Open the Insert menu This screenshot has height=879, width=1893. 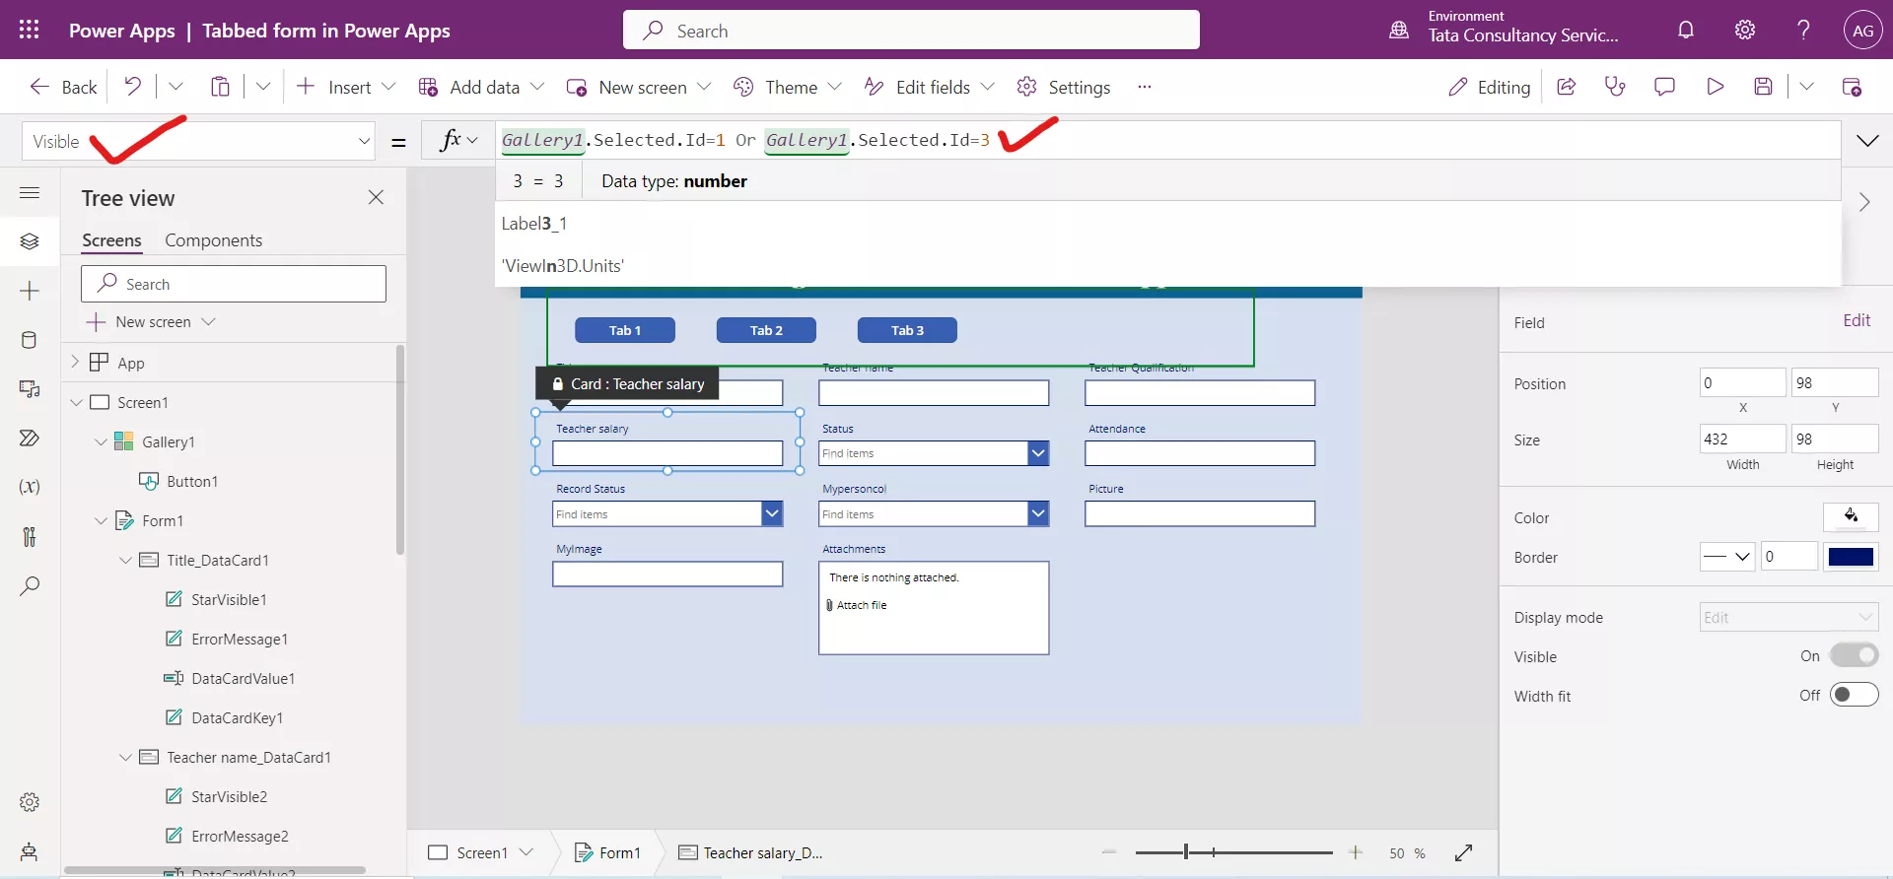coord(345,87)
